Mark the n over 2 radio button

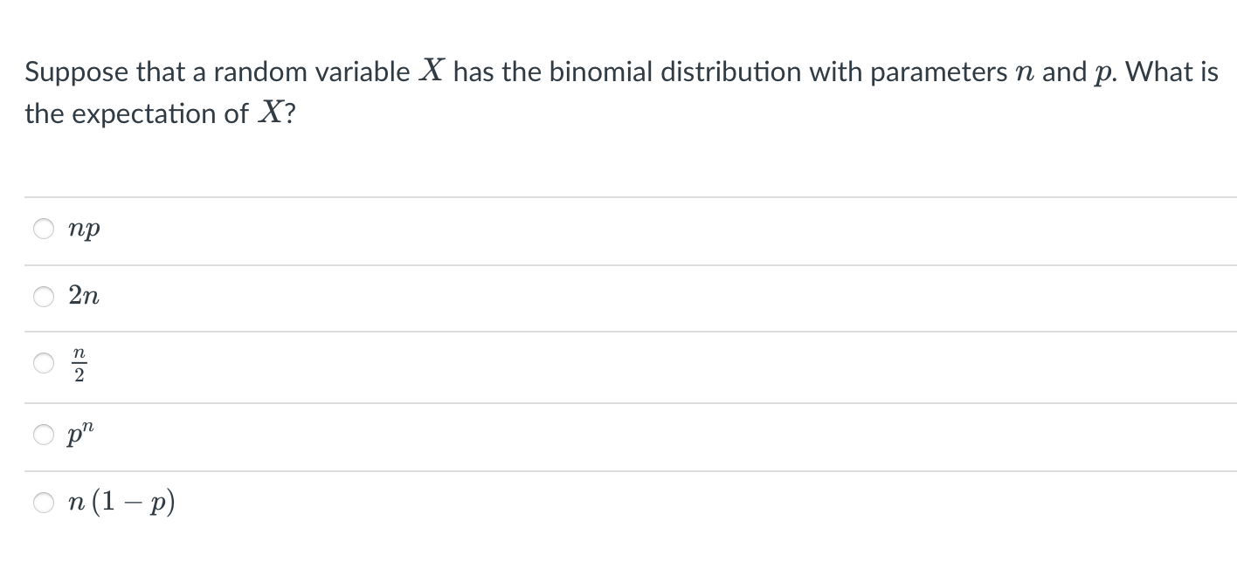pos(44,364)
